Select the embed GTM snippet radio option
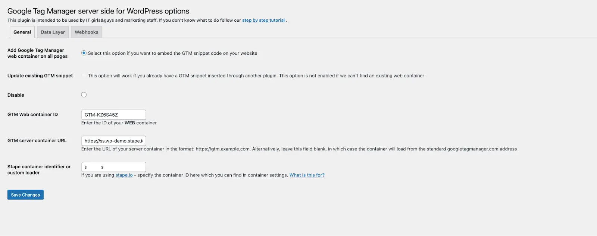This screenshot has height=236, width=597. point(84,53)
